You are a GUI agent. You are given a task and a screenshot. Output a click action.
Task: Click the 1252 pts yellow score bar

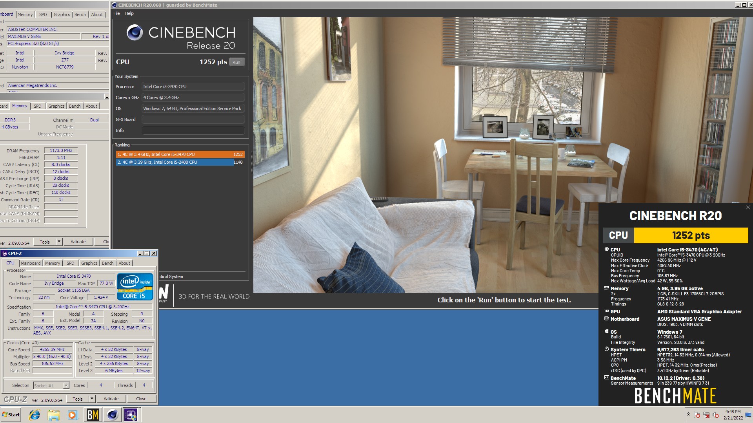(x=691, y=235)
